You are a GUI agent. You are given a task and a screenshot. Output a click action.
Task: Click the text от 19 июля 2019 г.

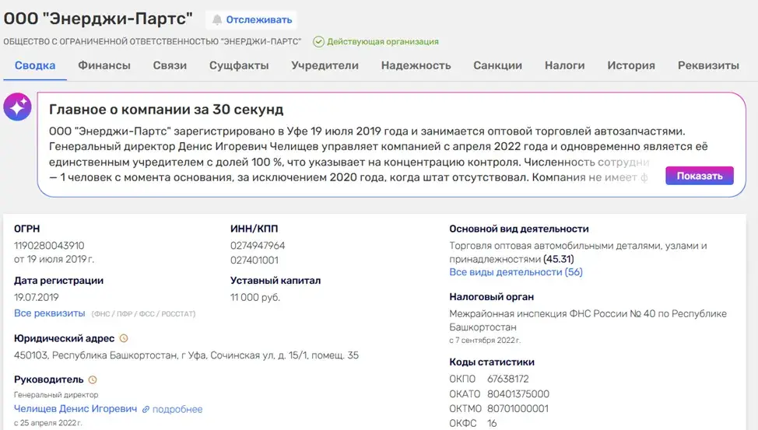[x=54, y=260]
